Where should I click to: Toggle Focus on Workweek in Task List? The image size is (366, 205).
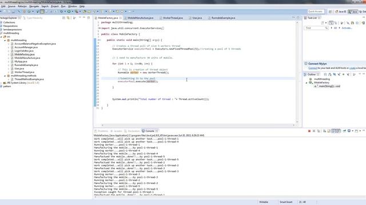point(342,23)
